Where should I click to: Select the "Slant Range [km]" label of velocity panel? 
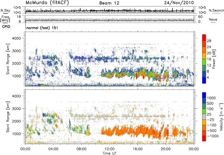[x=8, y=117]
